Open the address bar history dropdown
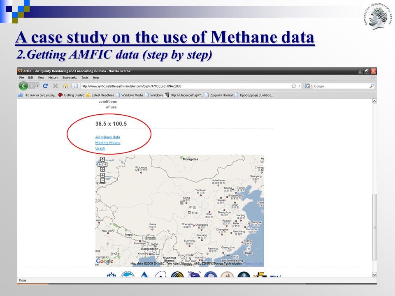 [299, 86]
